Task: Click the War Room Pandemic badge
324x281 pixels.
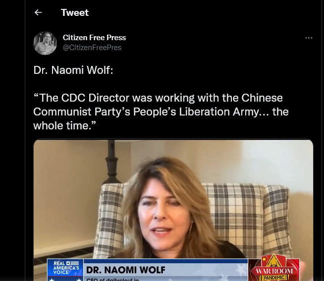Action: coord(274,268)
